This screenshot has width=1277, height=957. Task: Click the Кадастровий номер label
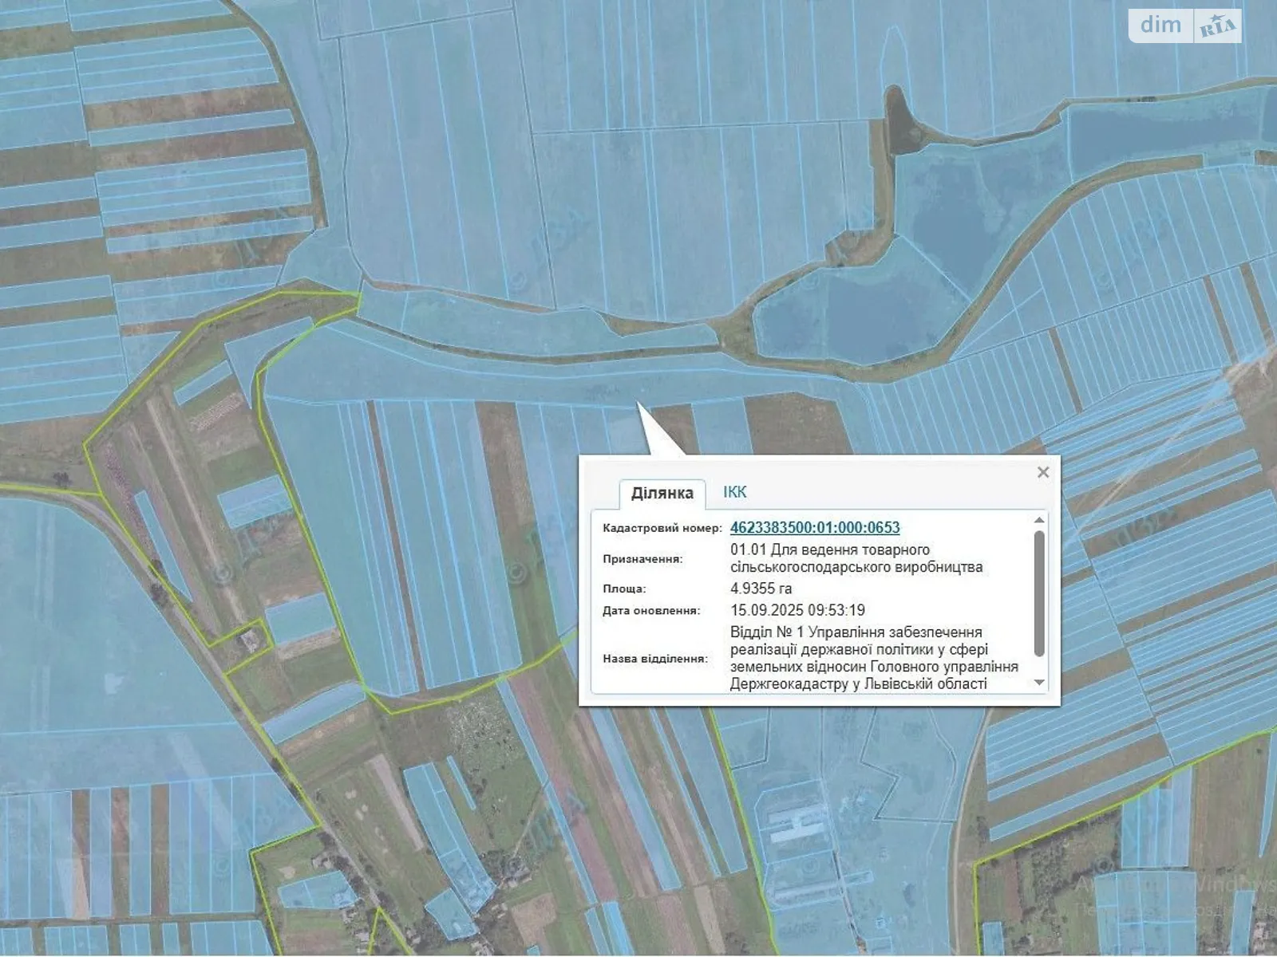(662, 528)
